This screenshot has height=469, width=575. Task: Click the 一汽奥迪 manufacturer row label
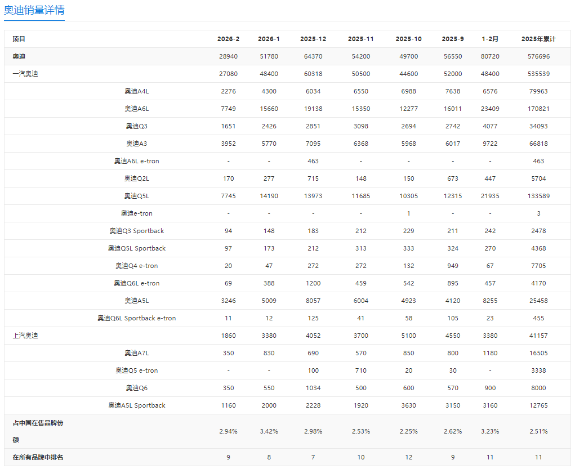pos(25,74)
